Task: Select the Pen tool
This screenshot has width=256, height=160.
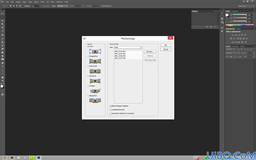Action: pyautogui.click(x=2, y=63)
